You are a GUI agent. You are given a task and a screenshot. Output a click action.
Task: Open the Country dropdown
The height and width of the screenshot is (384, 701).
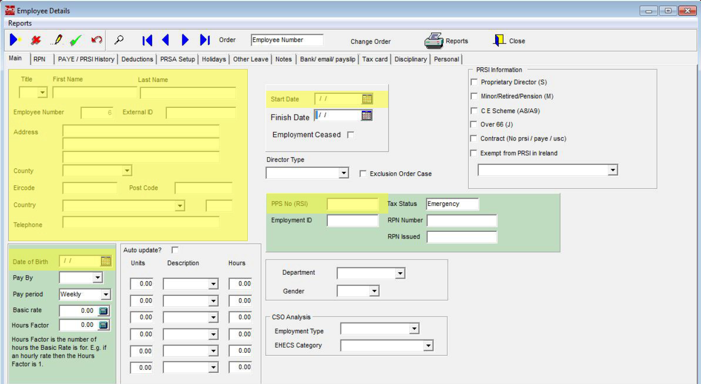tap(180, 205)
